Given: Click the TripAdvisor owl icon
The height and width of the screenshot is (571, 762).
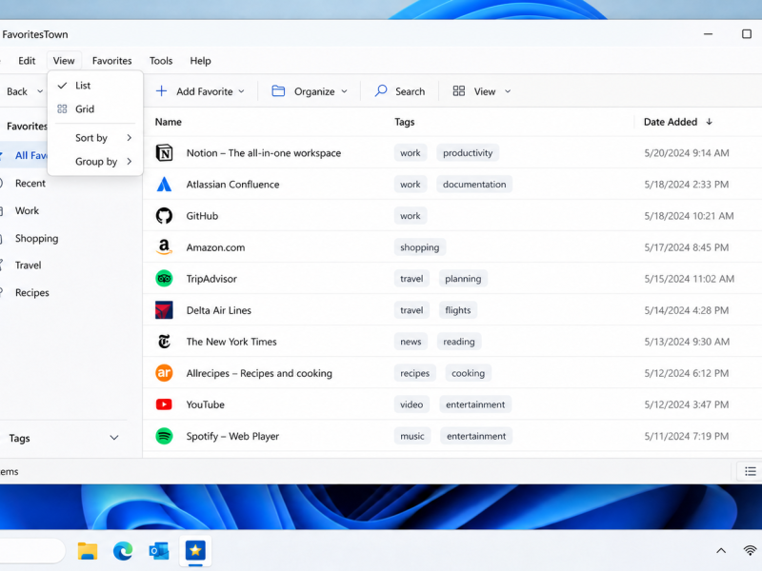Looking at the screenshot, I should (x=164, y=279).
